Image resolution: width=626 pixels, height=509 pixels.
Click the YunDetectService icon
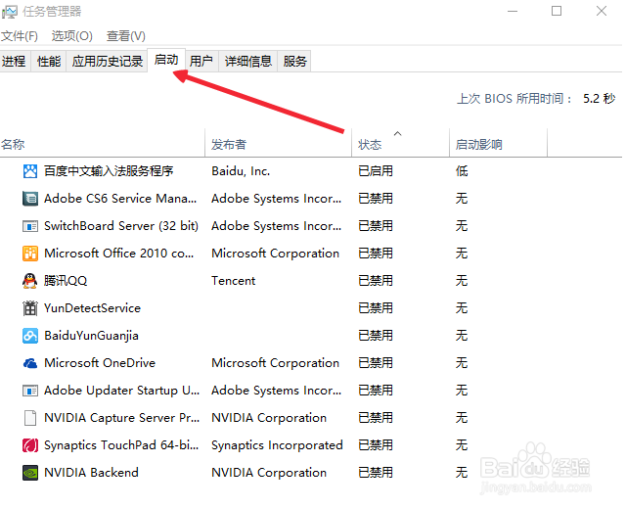point(30,308)
